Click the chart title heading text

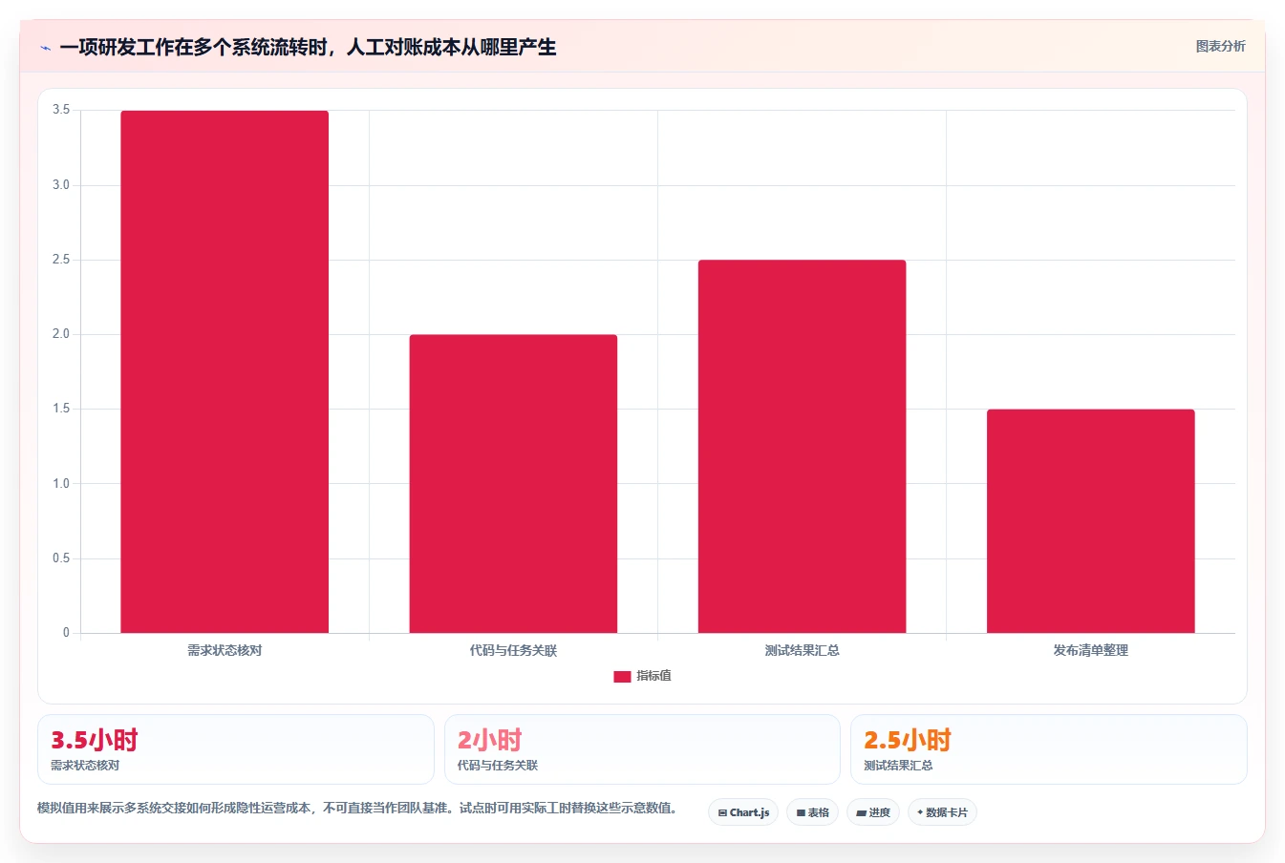tap(308, 47)
